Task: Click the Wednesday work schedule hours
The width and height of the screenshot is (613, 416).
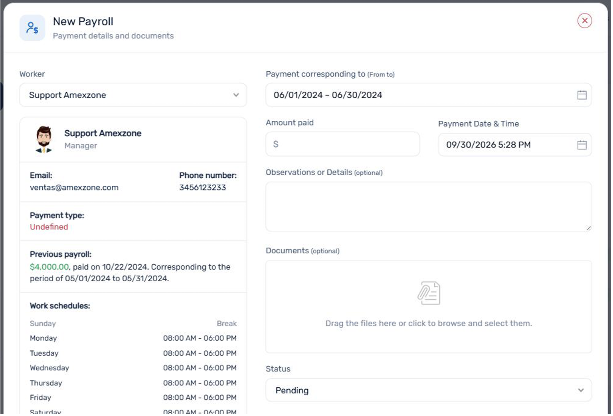Action: tap(200, 368)
